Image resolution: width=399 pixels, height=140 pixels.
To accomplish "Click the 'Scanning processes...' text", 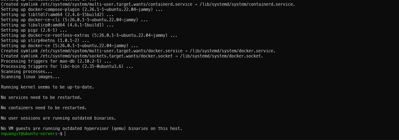I will coord(27,72).
